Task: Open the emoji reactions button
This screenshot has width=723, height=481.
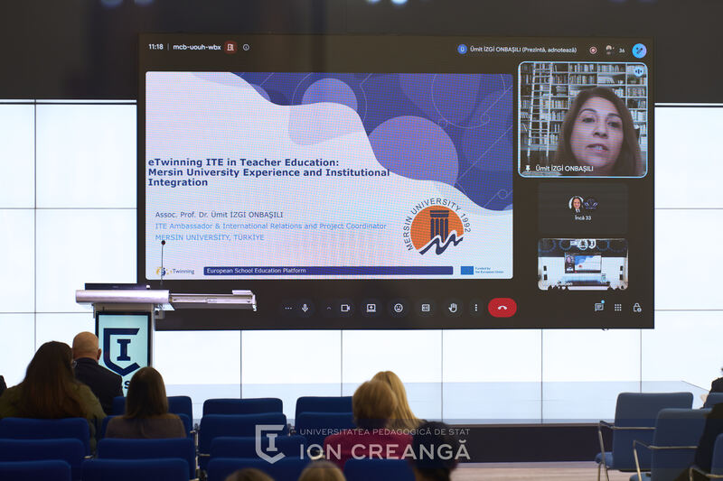Action: [399, 308]
